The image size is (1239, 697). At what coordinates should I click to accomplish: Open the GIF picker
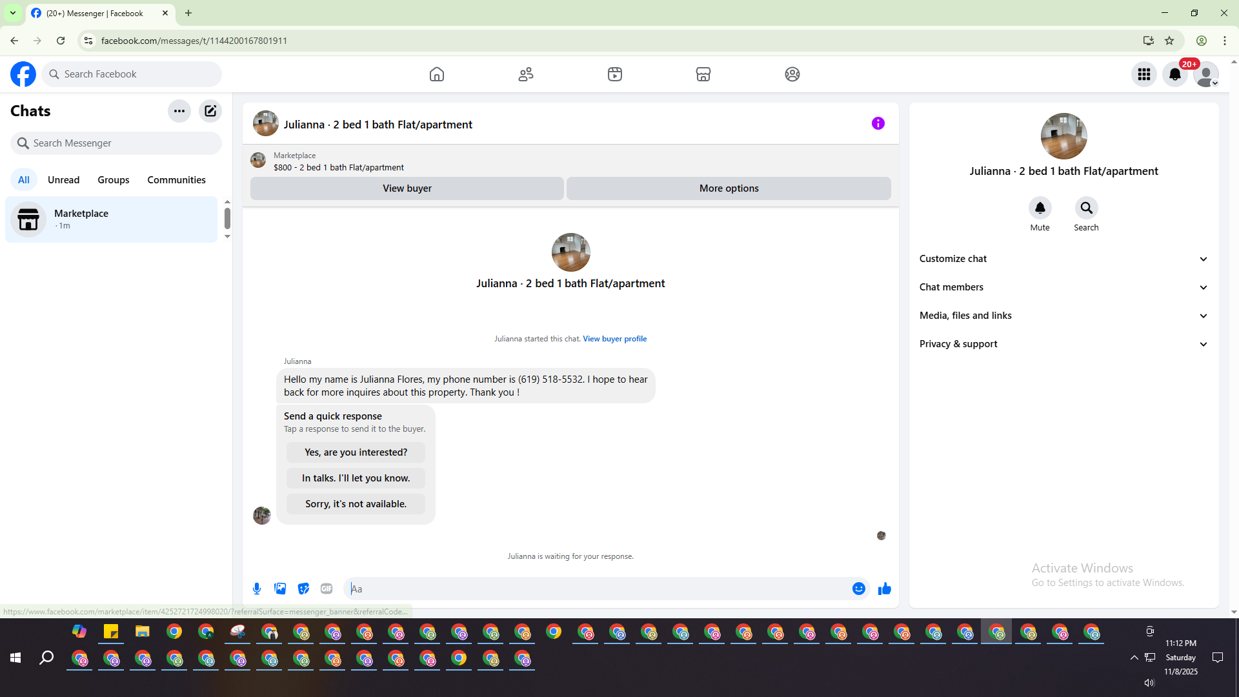327,589
